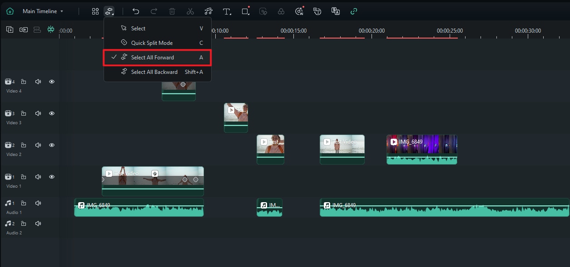Image resolution: width=570 pixels, height=267 pixels.
Task: Select the short middle audio clip on Audio 1
Action: pos(269,207)
